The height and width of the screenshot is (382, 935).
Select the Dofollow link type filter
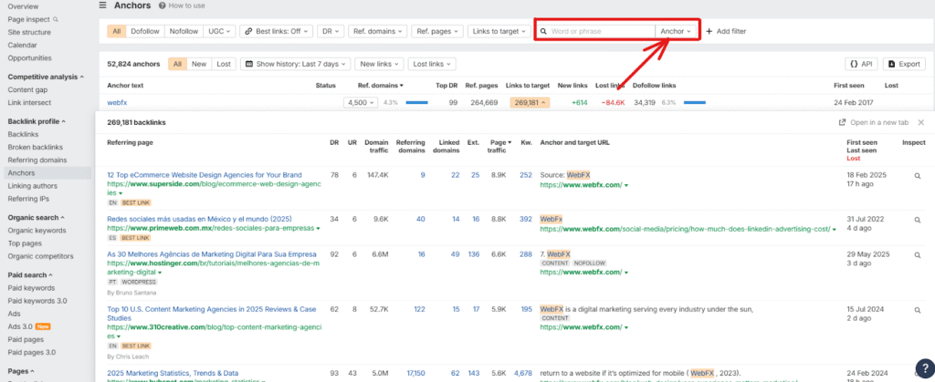pos(144,31)
